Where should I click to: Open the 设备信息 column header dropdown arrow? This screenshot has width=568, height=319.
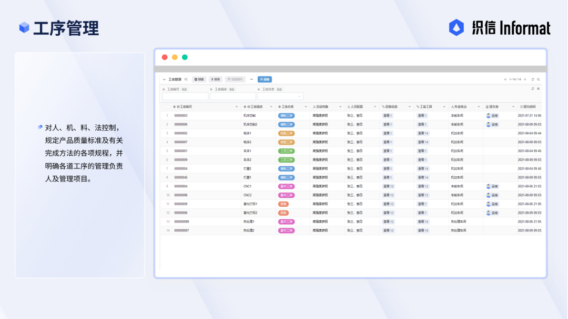point(409,107)
